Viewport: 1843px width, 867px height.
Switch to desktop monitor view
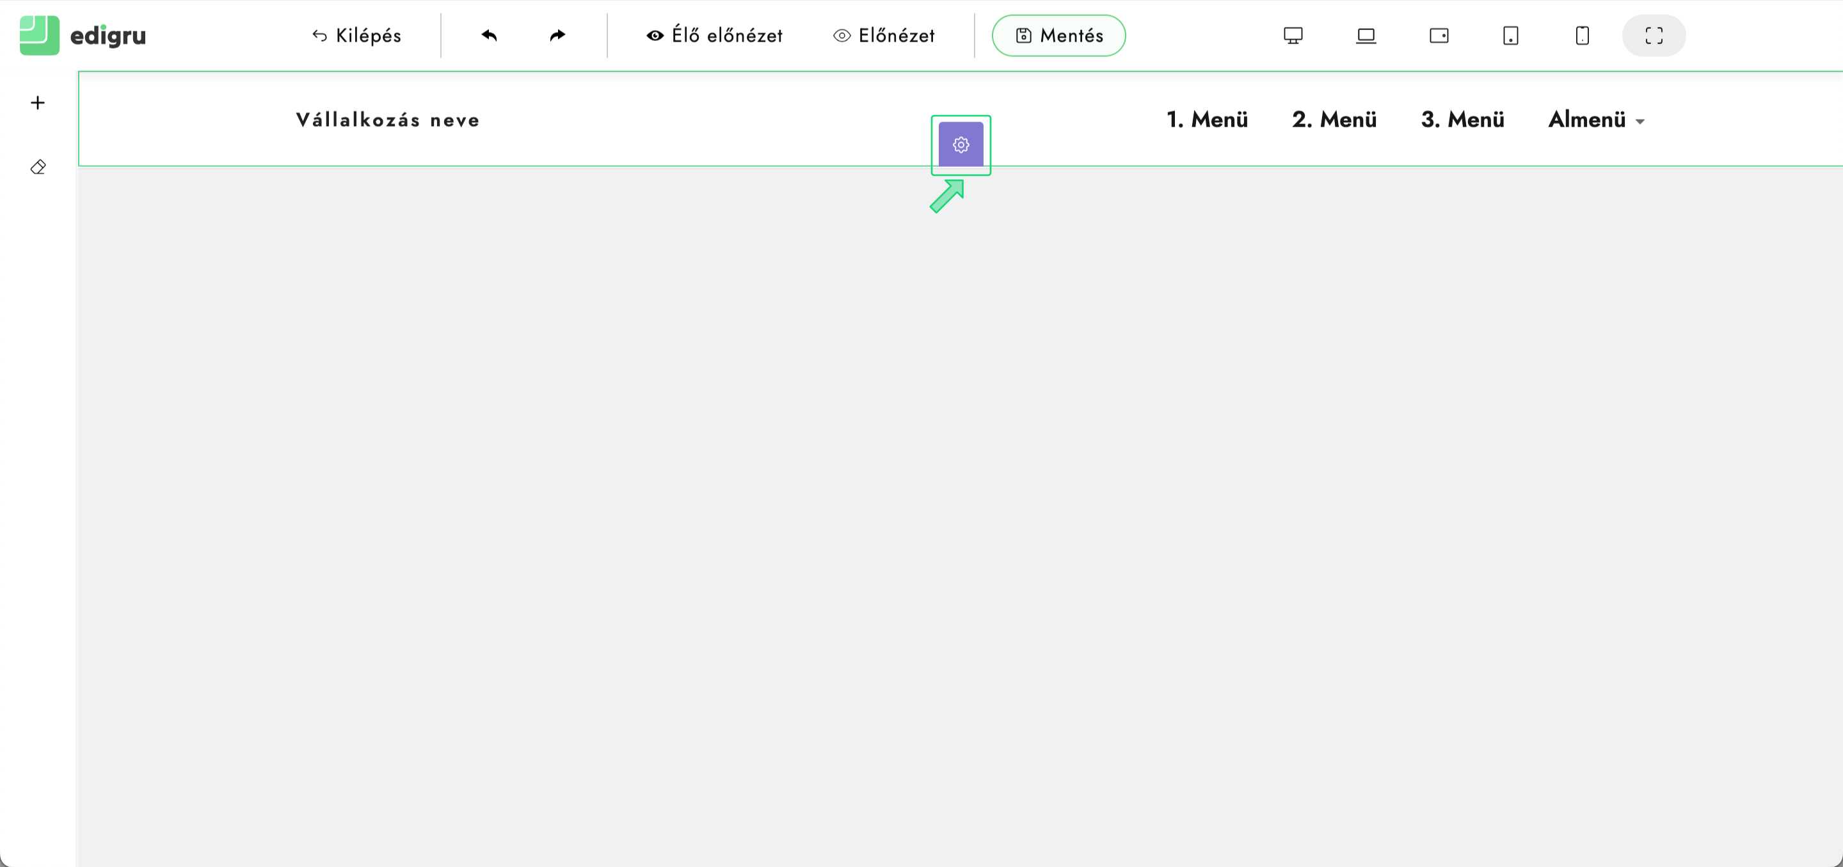(1293, 35)
